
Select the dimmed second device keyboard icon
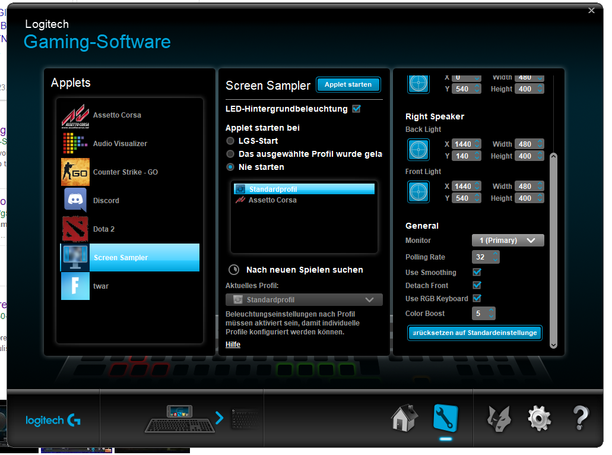click(x=245, y=419)
